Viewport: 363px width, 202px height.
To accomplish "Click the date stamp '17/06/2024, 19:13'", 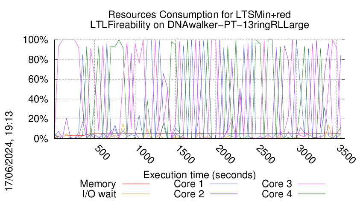I will coord(9,151).
